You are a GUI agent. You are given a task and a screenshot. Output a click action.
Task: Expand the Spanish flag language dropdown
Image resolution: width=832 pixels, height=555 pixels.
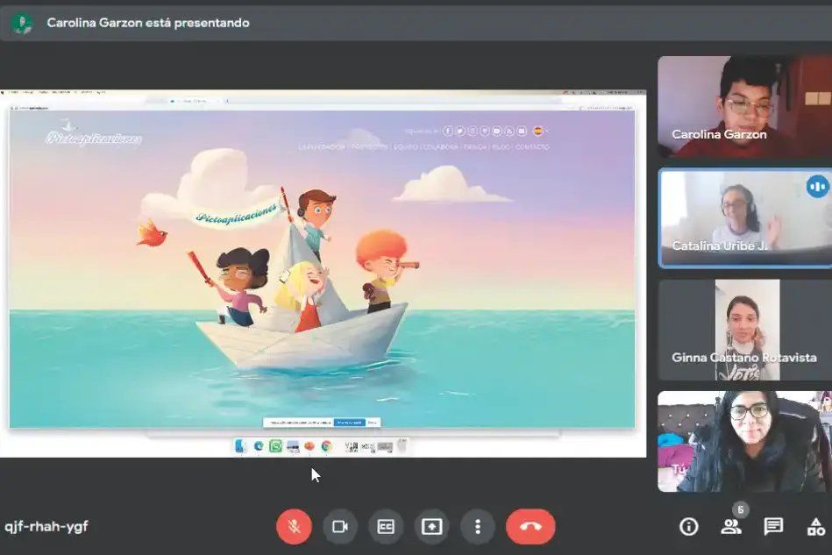coord(540,131)
